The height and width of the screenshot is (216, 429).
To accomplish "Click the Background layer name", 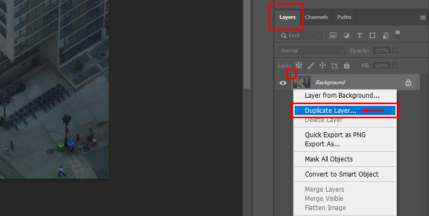I will 330,83.
